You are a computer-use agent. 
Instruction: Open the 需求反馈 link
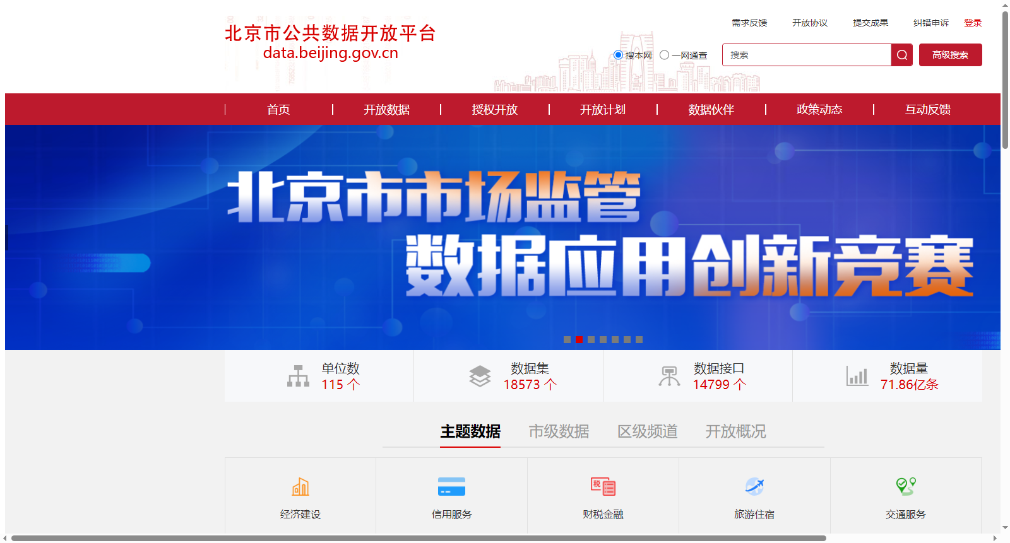(749, 23)
